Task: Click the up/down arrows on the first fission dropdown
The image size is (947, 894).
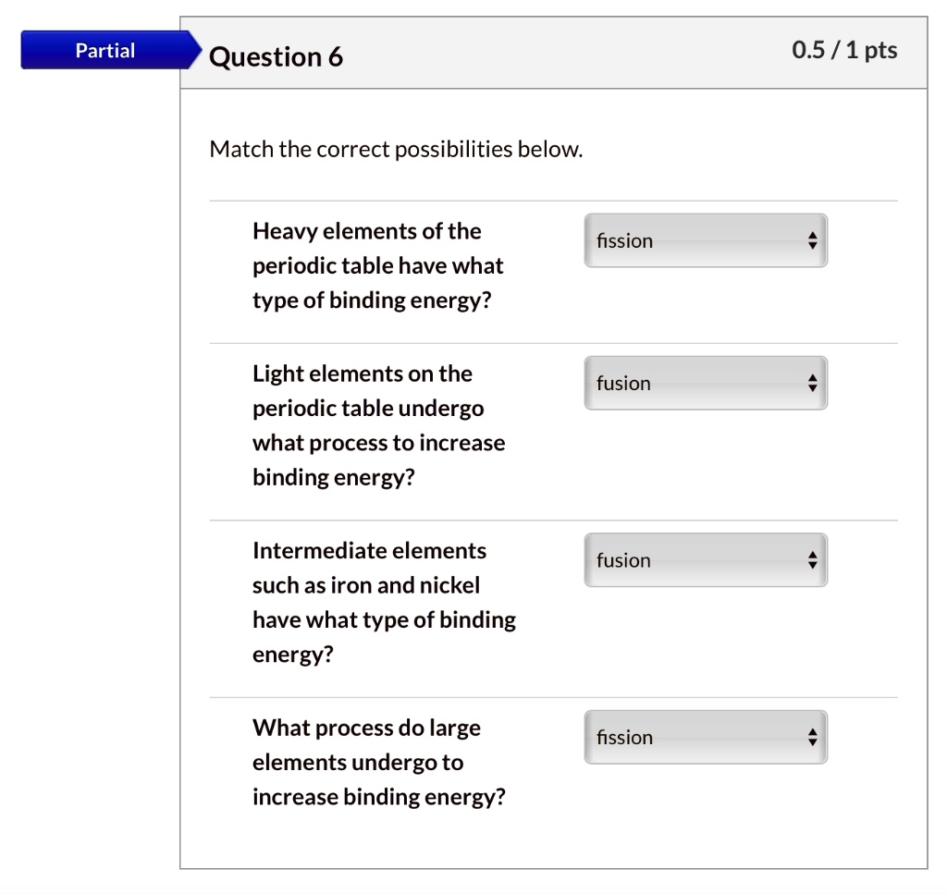Action: pos(812,240)
